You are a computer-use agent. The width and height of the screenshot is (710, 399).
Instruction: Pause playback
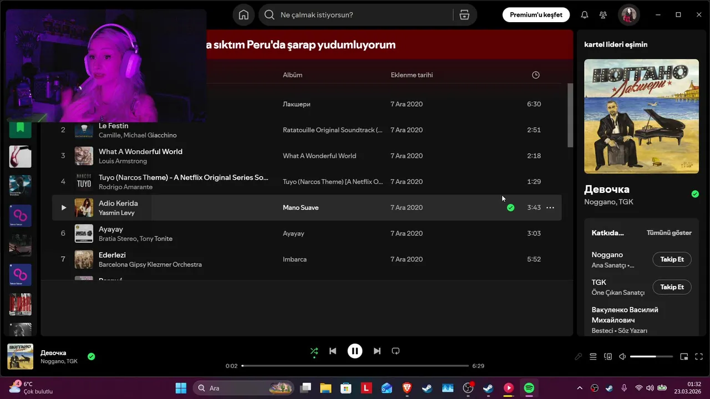coord(355,351)
